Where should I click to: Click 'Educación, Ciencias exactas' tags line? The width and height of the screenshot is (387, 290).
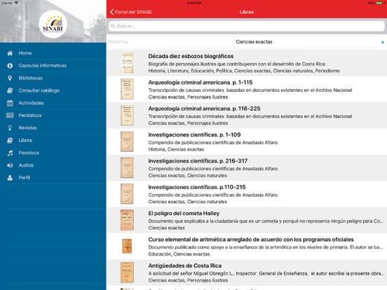click(179, 254)
